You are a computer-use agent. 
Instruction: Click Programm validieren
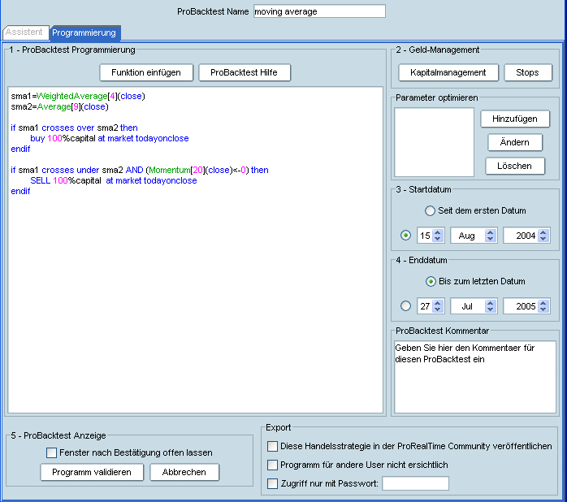point(92,472)
